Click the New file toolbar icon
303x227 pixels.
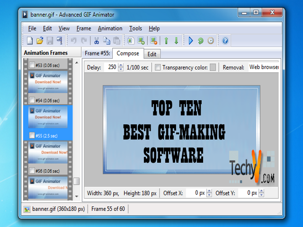(x=30, y=41)
